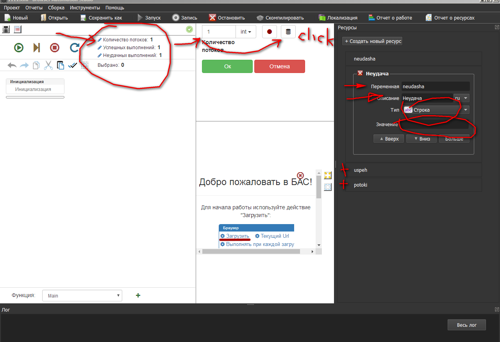Edit 'Количество потоков' pencil icon

[100, 40]
